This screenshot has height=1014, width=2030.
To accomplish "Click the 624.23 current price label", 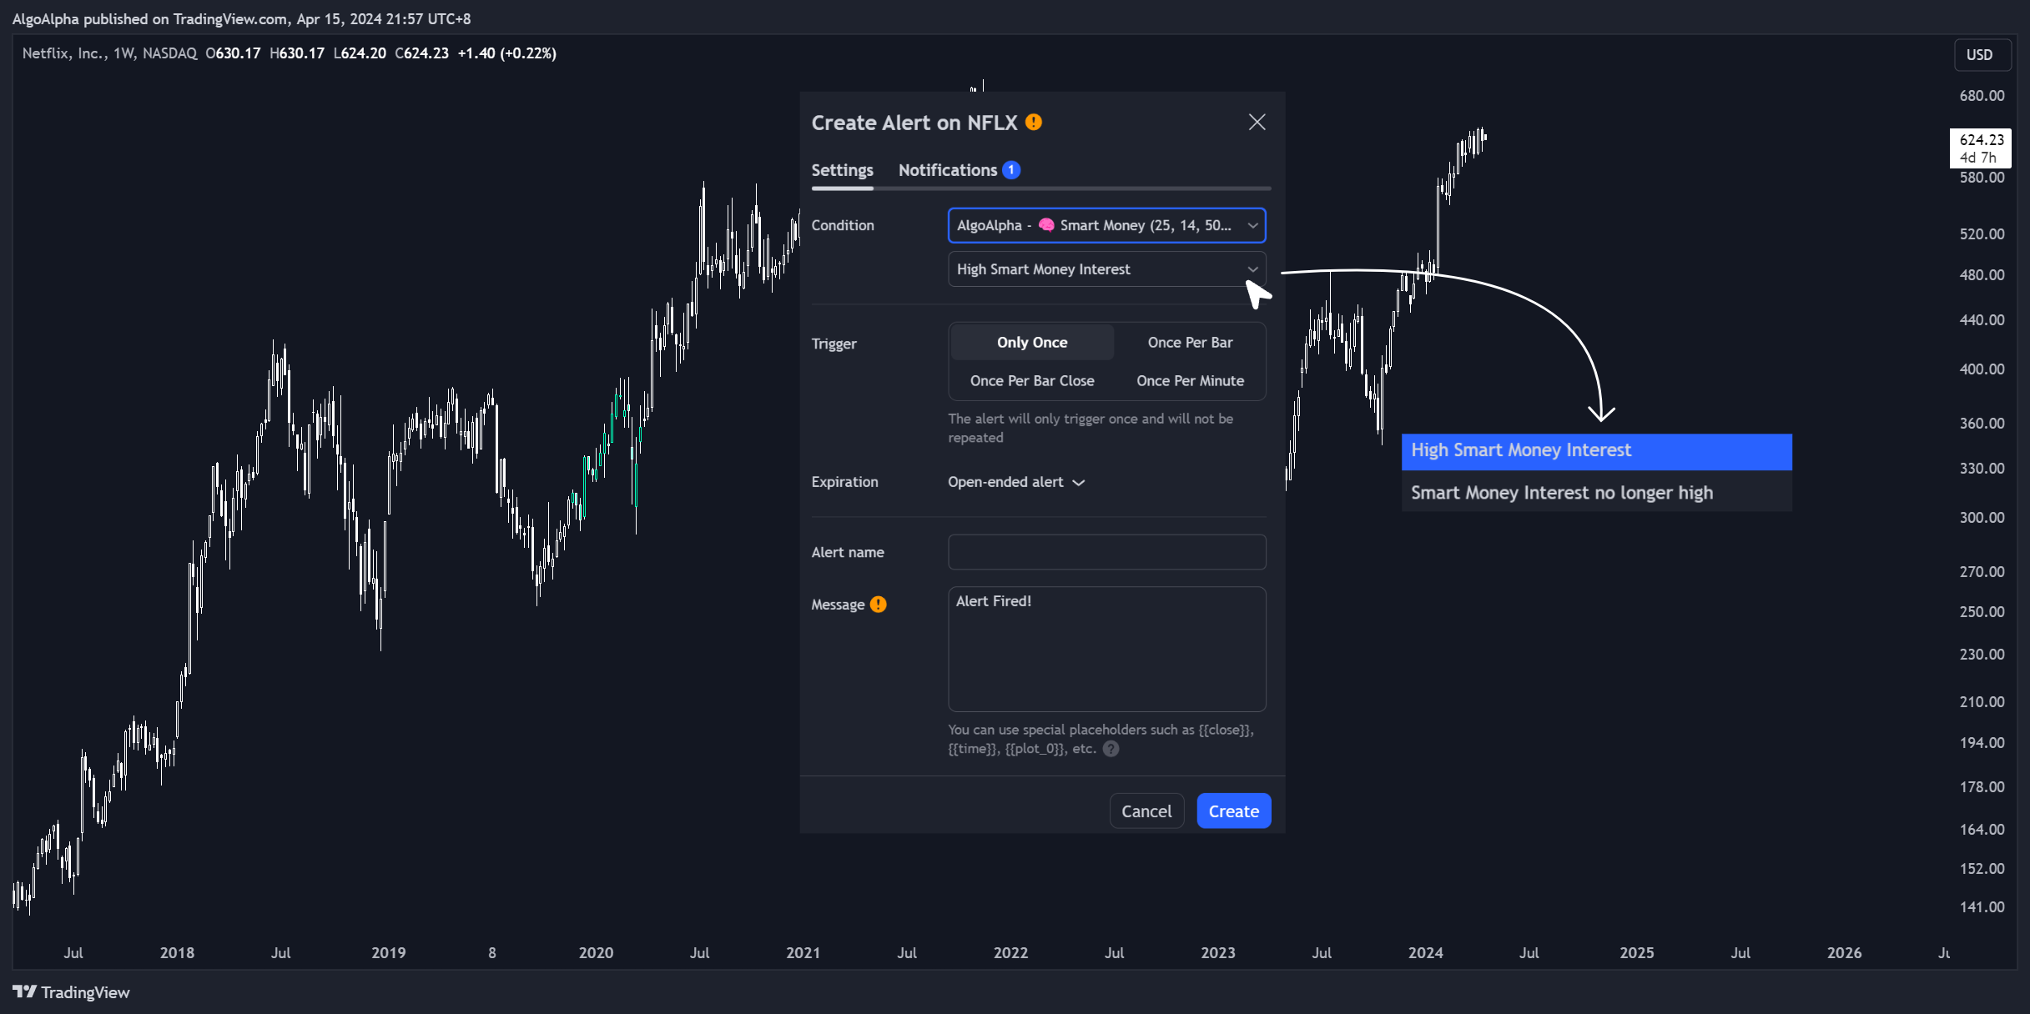I will pos(1981,148).
